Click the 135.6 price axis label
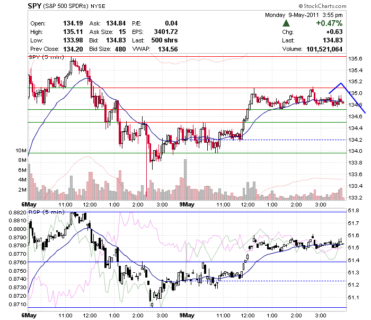This screenshot has width=371, height=320. [x=356, y=59]
